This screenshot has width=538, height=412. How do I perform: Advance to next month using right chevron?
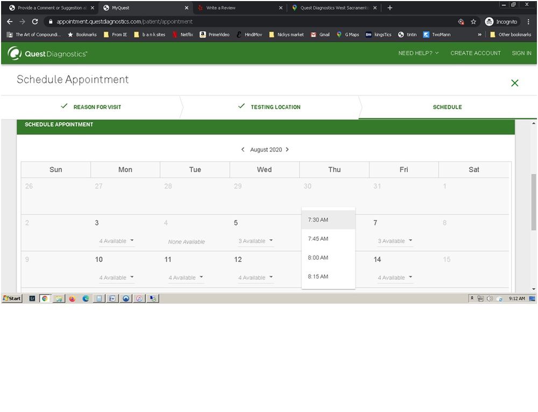287,150
